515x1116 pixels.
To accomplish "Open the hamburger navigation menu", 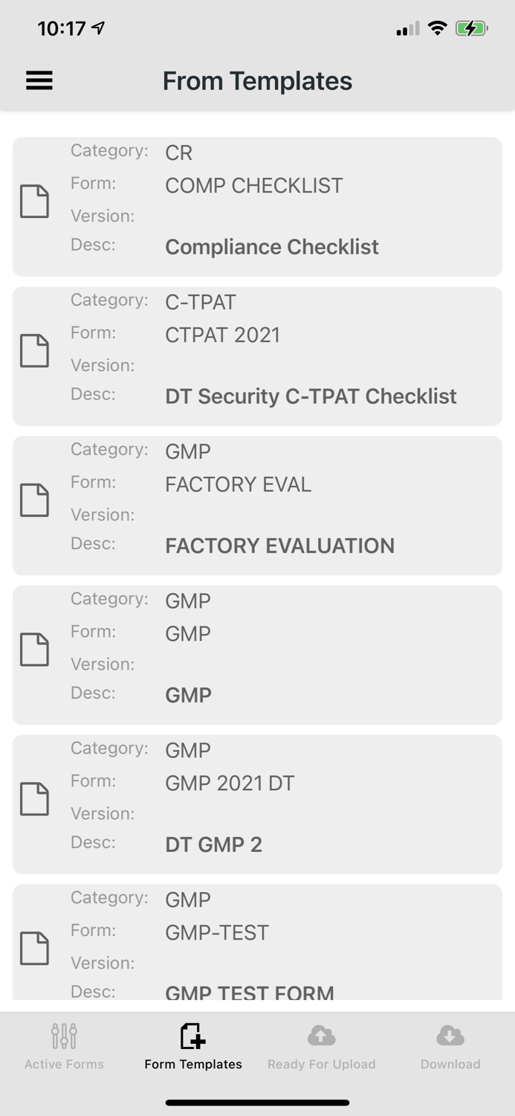I will click(x=39, y=80).
